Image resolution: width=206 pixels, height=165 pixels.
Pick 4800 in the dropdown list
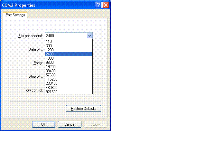(50, 58)
